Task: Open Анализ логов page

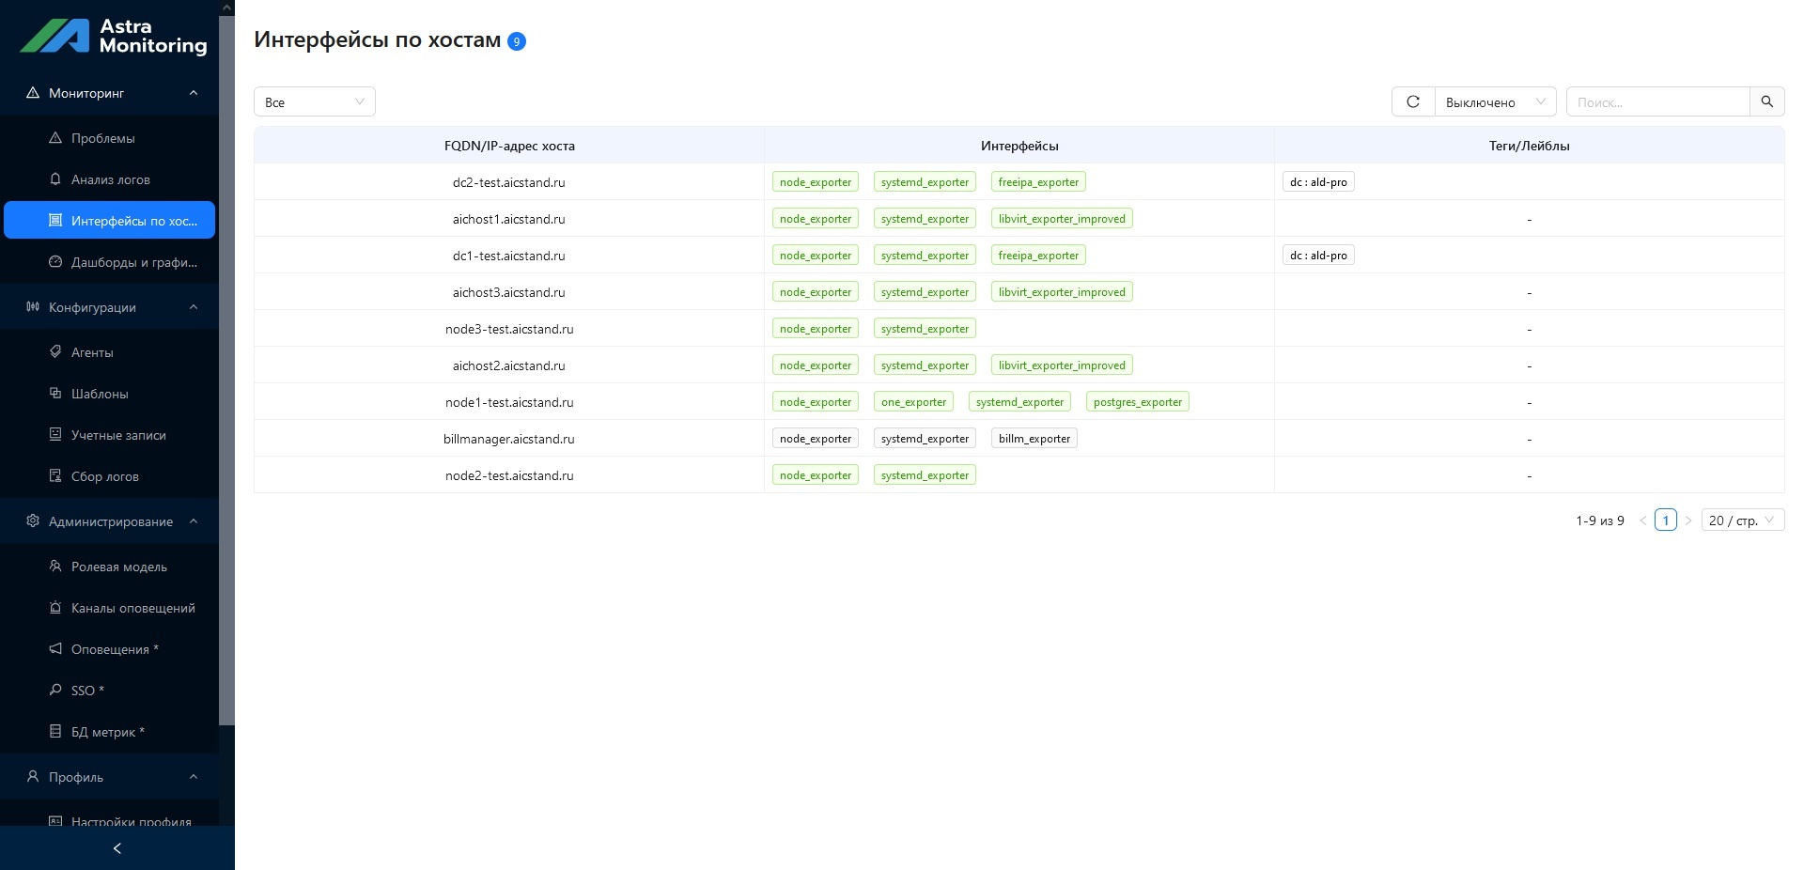Action: tap(110, 179)
